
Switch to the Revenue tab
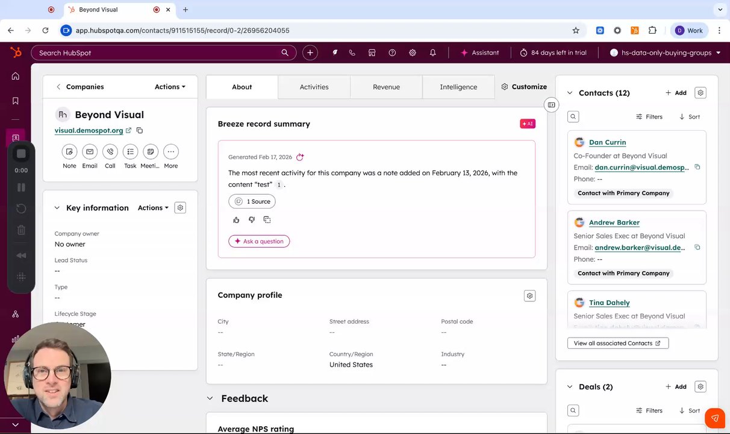point(386,87)
